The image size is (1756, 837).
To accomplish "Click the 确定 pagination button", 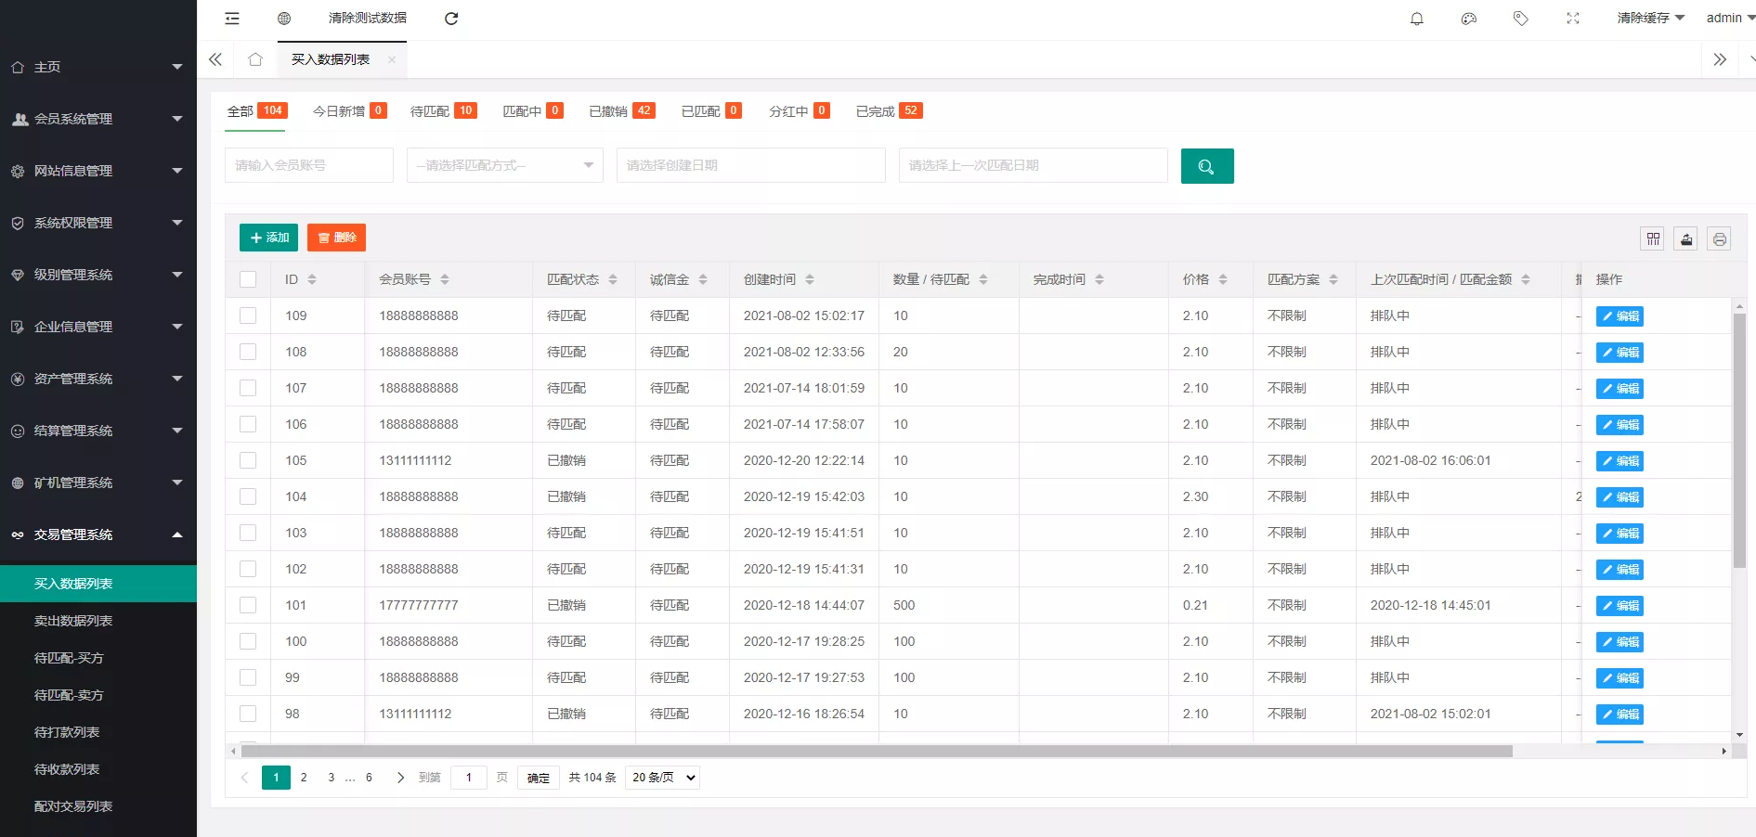I will (x=539, y=778).
